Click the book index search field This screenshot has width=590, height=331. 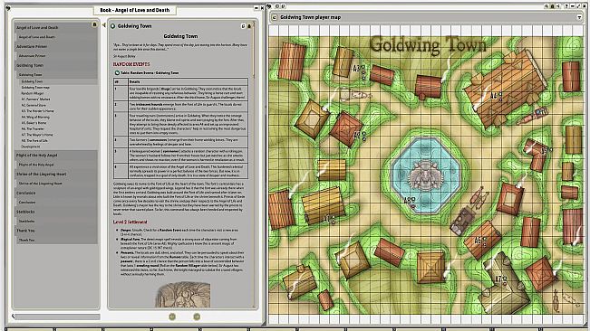58,317
